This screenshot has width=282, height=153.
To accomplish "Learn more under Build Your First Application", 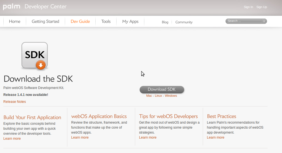I will 12,139.
